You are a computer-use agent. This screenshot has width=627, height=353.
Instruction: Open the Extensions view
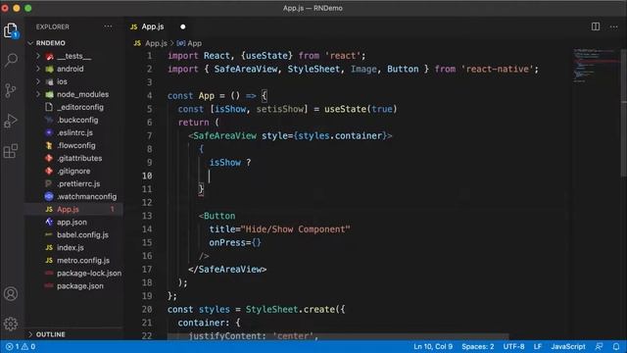[11, 151]
